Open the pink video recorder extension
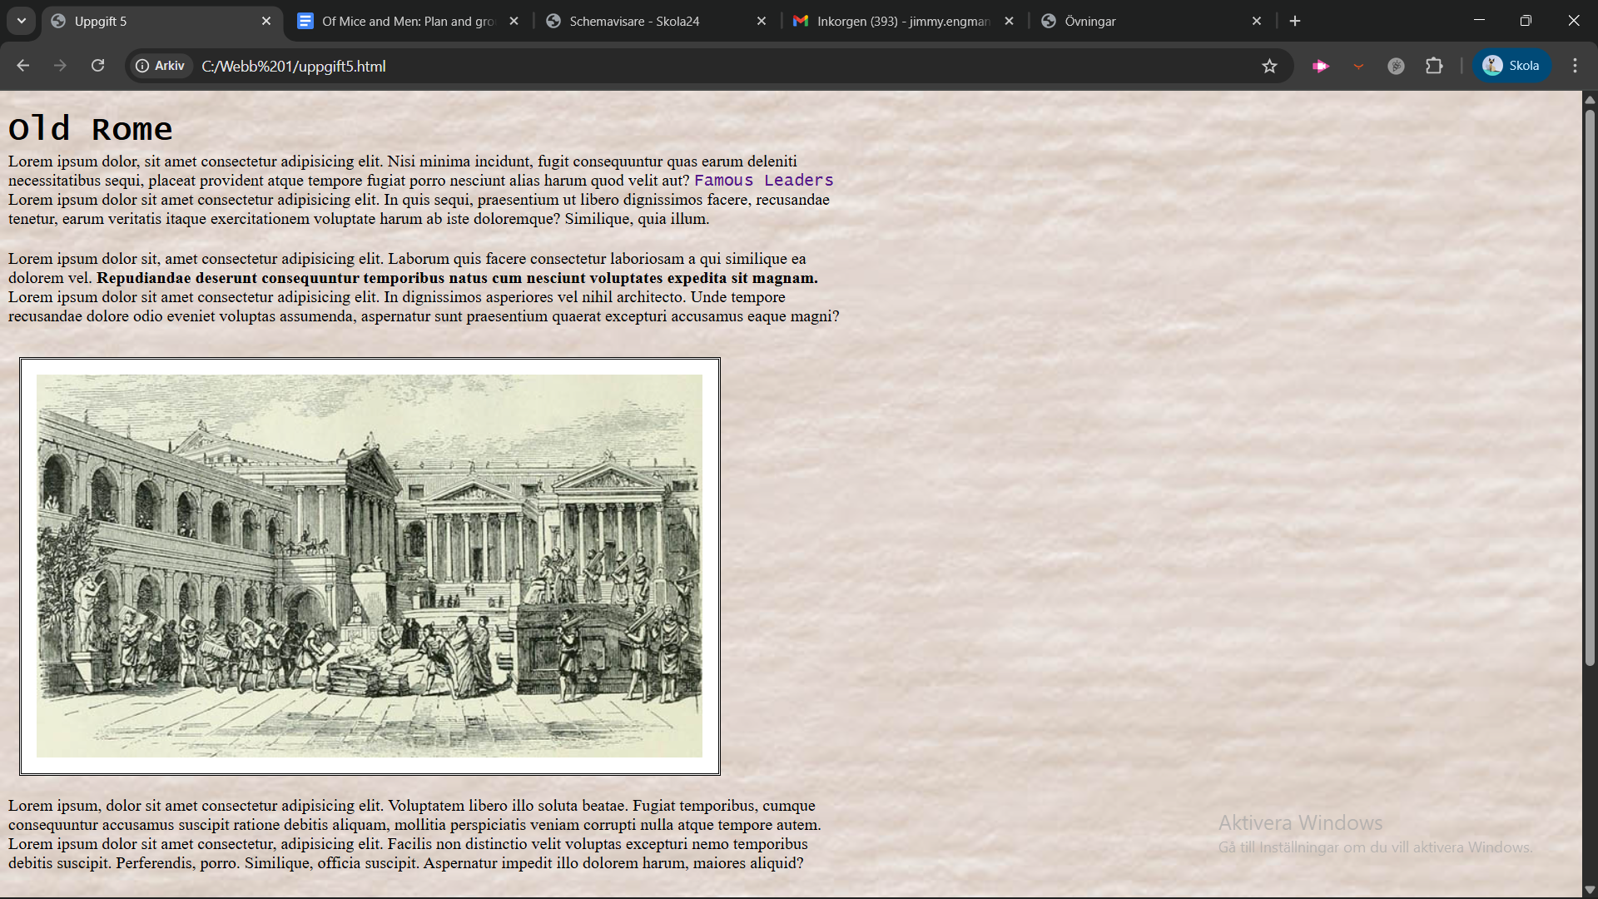The height and width of the screenshot is (899, 1598). pyautogui.click(x=1321, y=66)
